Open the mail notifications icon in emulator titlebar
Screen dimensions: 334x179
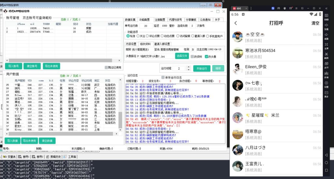(291, 8)
